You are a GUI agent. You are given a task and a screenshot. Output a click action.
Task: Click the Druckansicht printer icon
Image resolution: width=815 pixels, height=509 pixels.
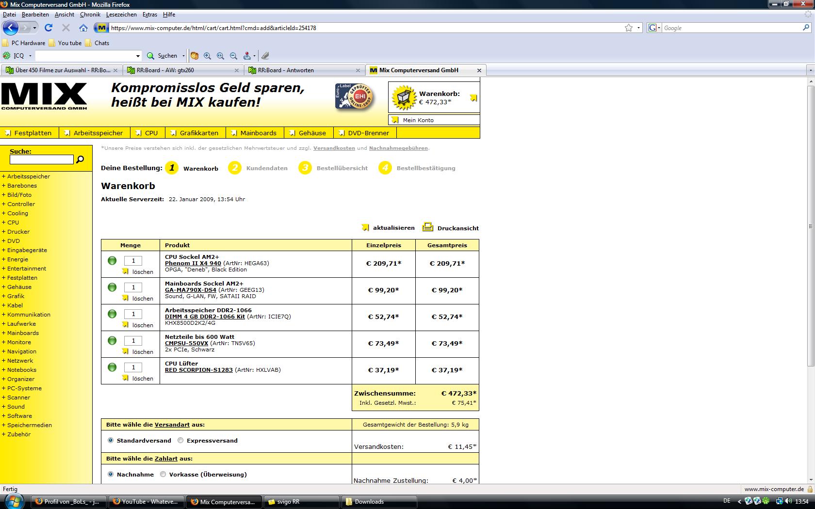pyautogui.click(x=427, y=227)
